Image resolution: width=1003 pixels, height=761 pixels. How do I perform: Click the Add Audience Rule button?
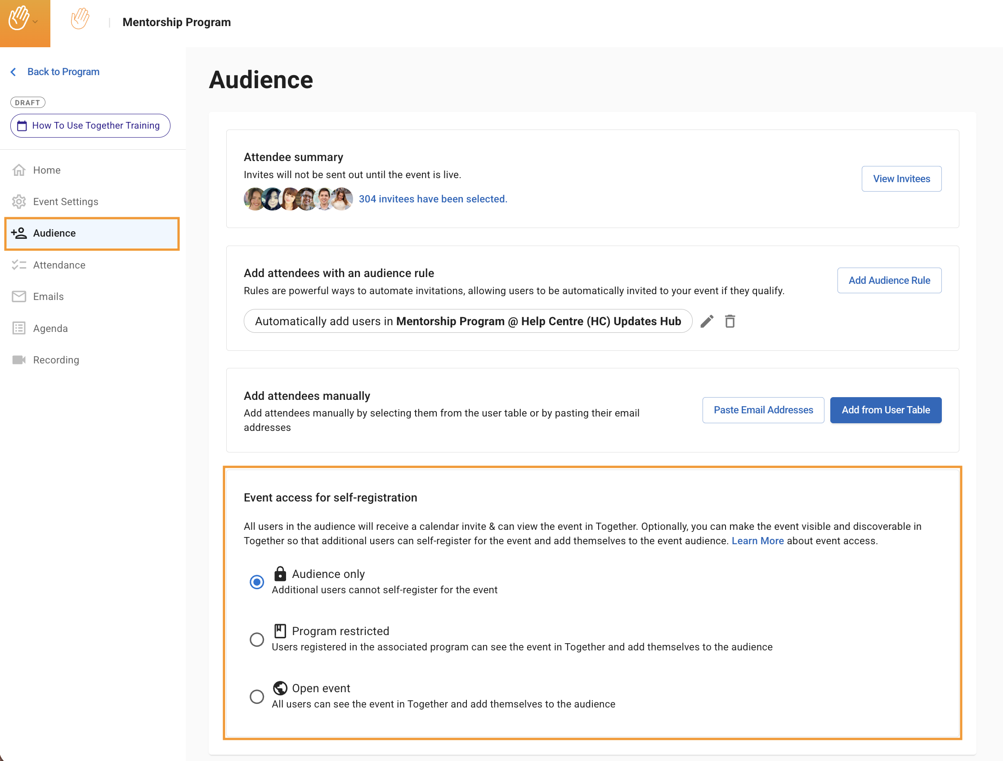(889, 280)
